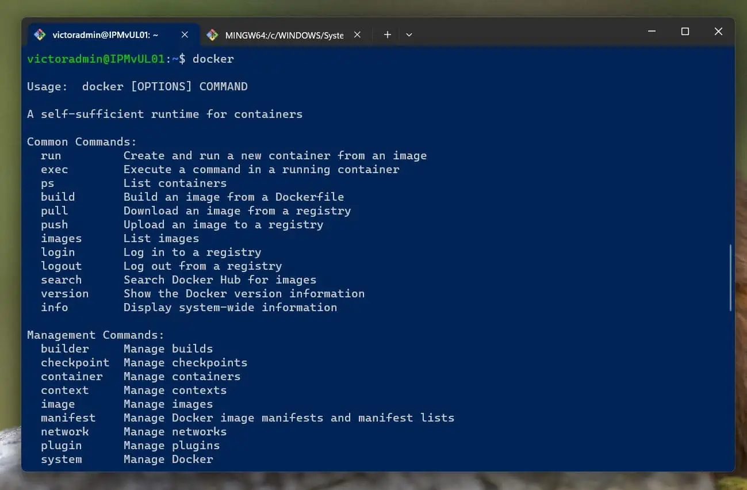
Task: Click 'Search Docker Hub for images'
Action: pyautogui.click(x=220, y=280)
